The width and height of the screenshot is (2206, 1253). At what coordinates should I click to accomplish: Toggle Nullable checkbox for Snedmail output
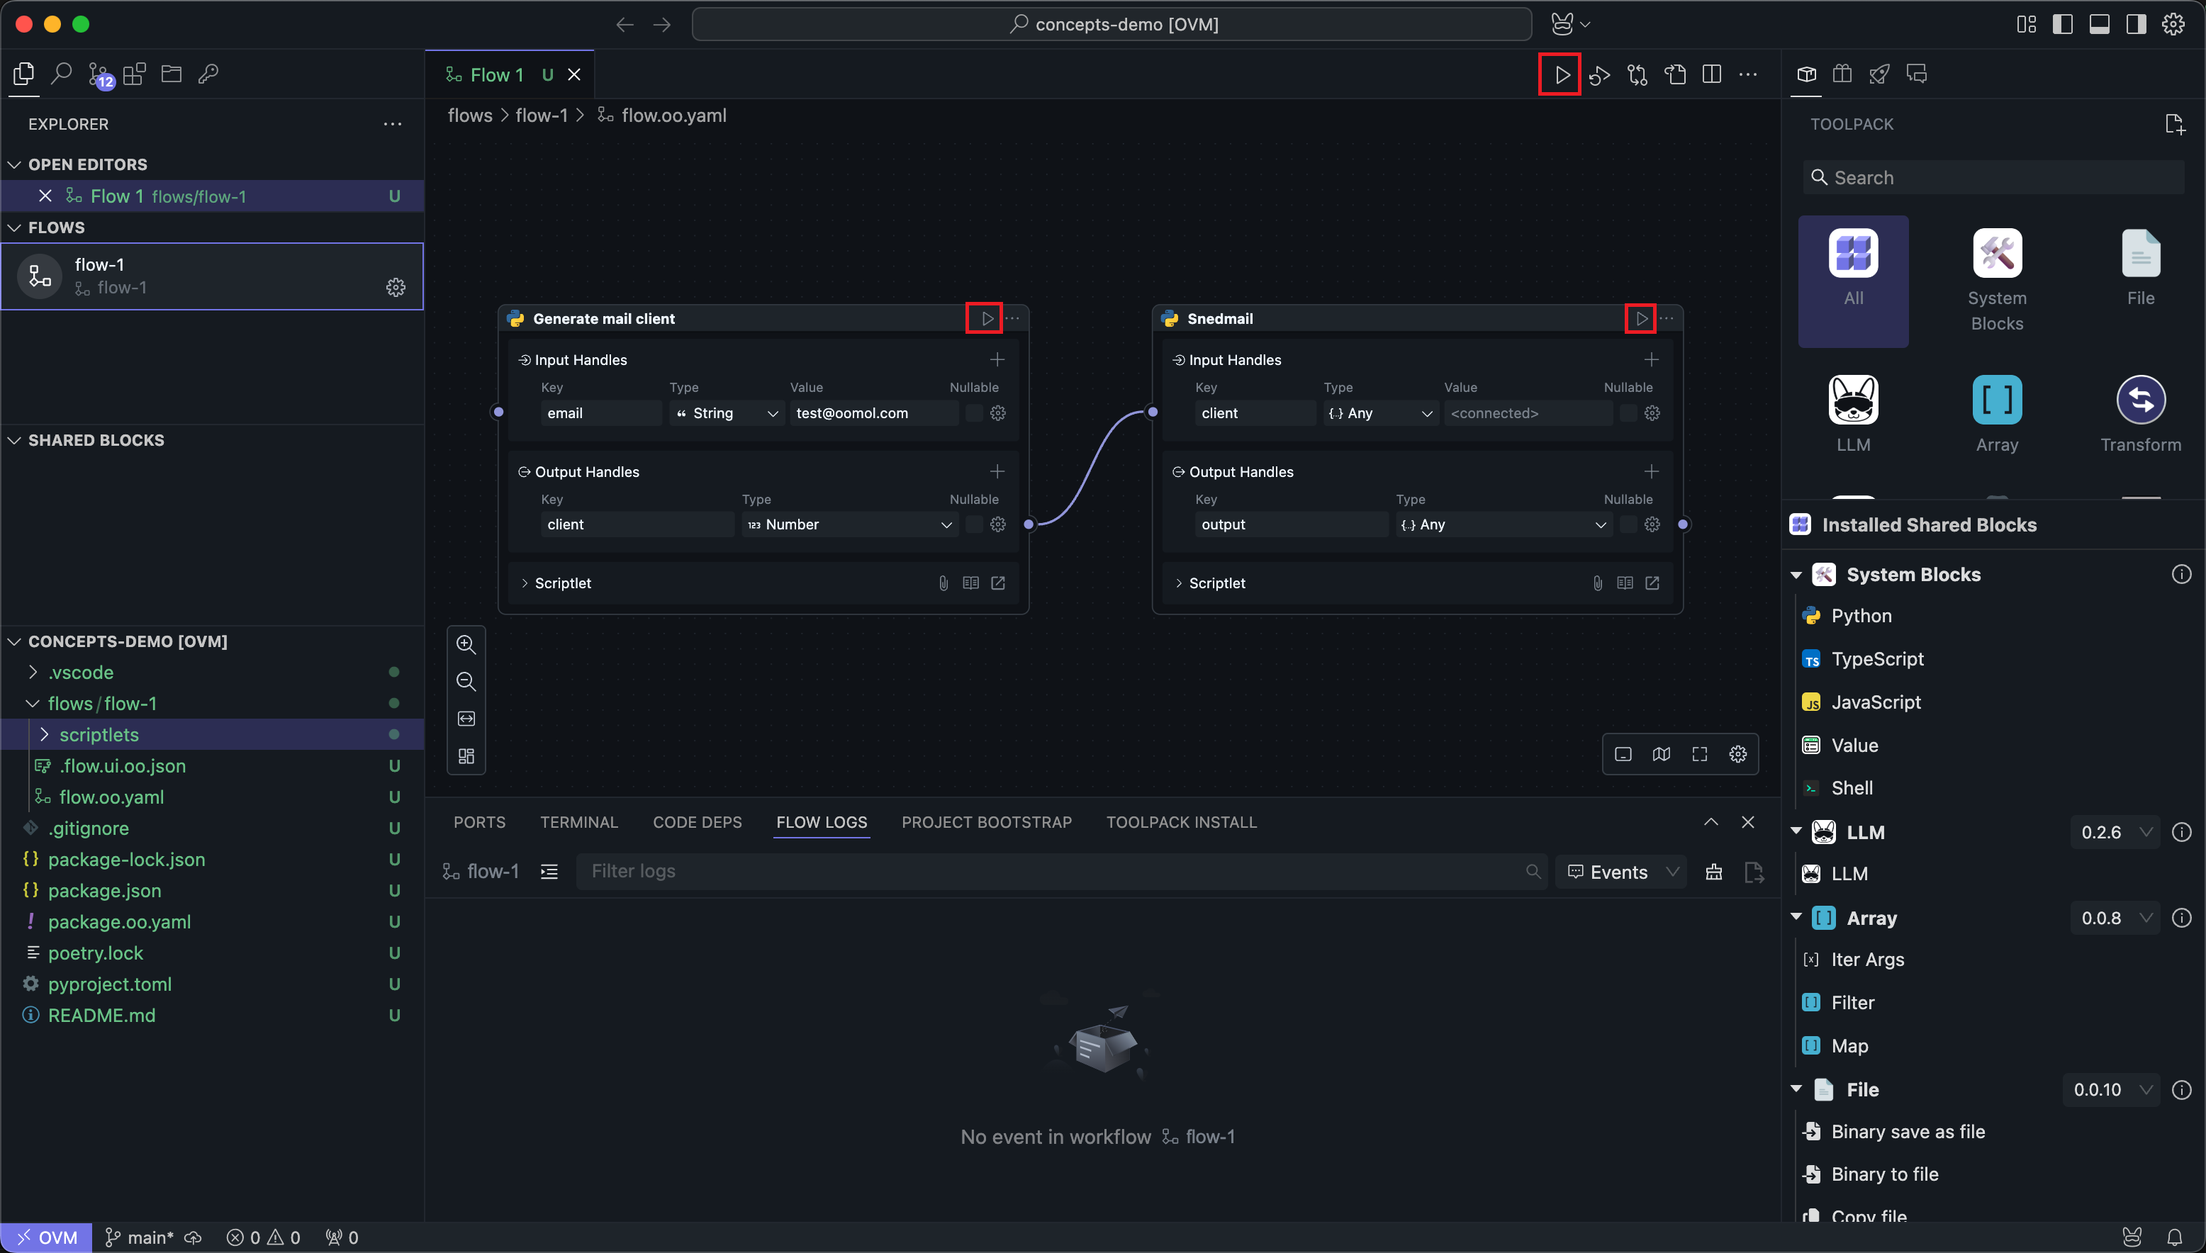(x=1628, y=524)
